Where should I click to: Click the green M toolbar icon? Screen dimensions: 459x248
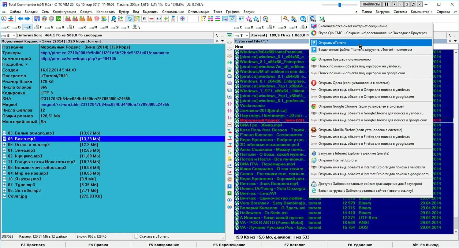tap(322, 19)
